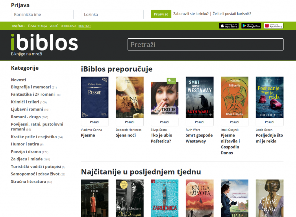Screen dimensions: 296x217
Task: Click the App Store download badge
Action: 229,26
